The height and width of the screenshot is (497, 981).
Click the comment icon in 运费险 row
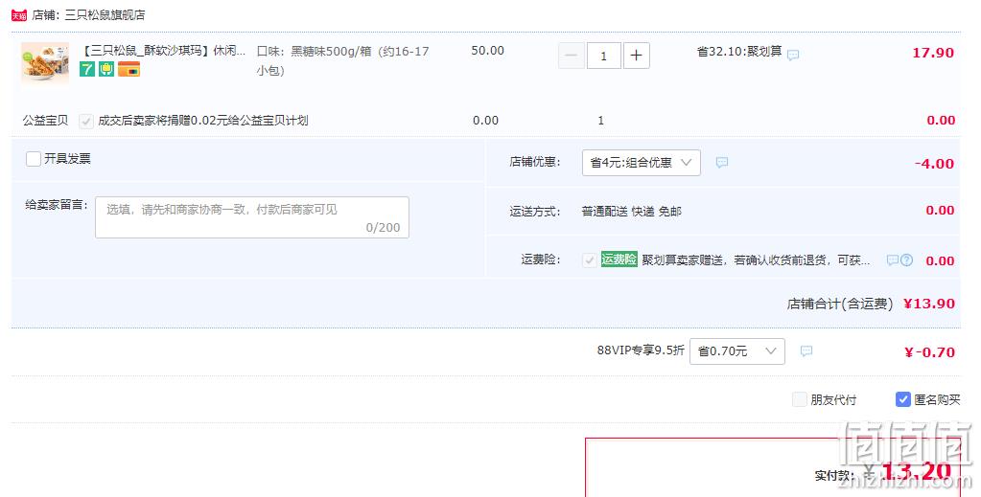click(x=893, y=260)
